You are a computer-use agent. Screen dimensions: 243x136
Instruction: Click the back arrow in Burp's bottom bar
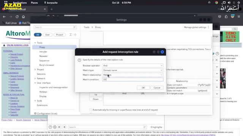point(60,127)
